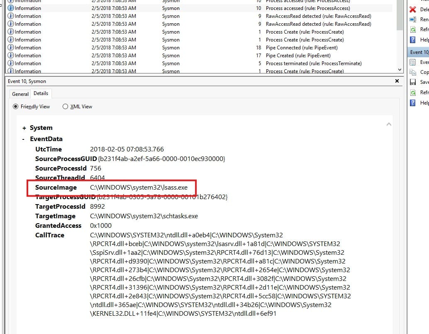Click the red Delete action icon
429x334 pixels.
(412, 10)
